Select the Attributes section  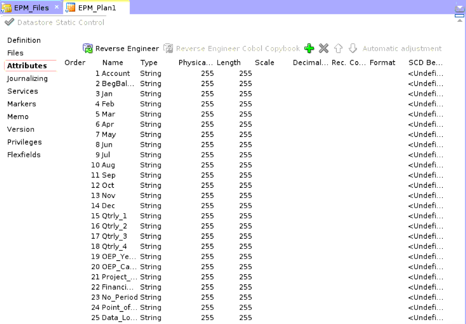coord(27,66)
